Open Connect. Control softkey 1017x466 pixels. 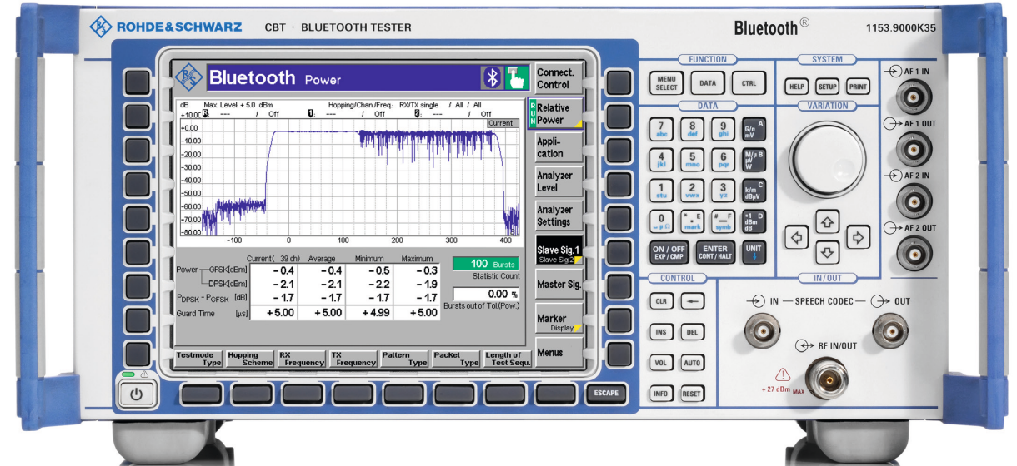[x=558, y=79]
